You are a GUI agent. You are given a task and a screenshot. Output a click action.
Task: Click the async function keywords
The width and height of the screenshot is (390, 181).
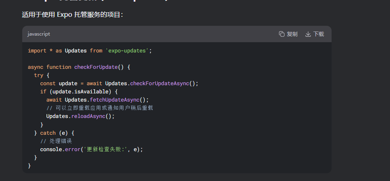point(49,67)
